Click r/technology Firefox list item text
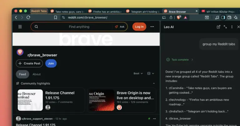This screenshot has height=126, width=240. click(199, 102)
